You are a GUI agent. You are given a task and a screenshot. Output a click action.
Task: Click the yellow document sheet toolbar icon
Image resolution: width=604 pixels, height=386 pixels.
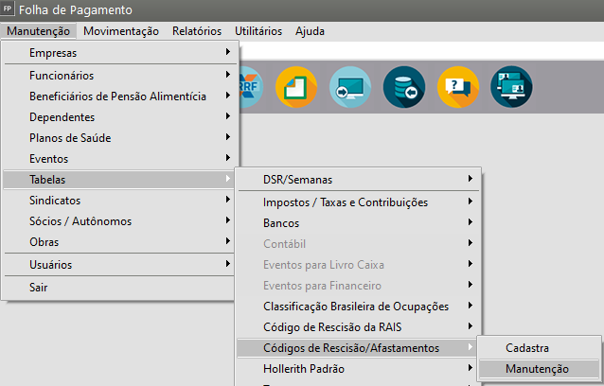(295, 88)
